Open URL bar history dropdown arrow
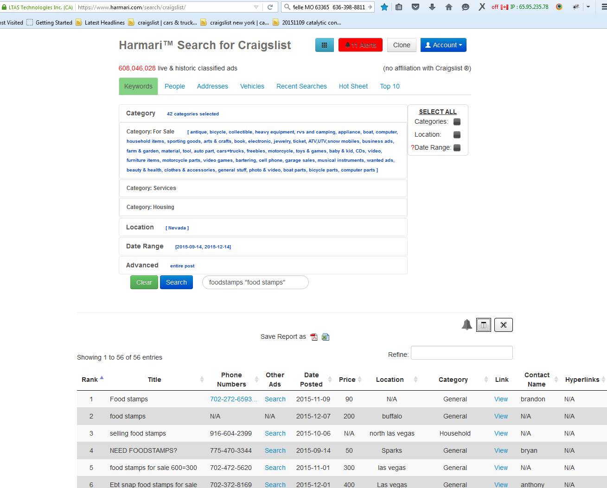 [x=256, y=7]
